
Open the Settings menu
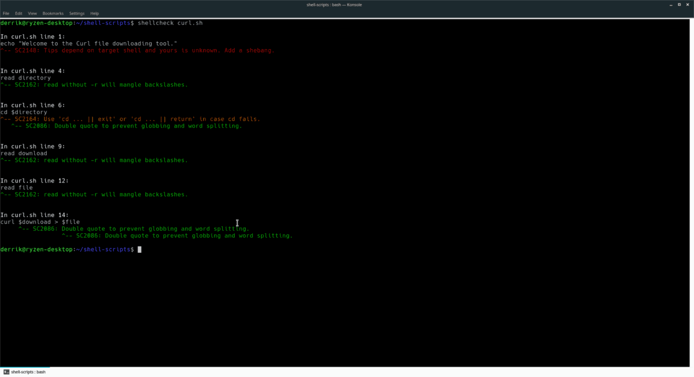76,13
